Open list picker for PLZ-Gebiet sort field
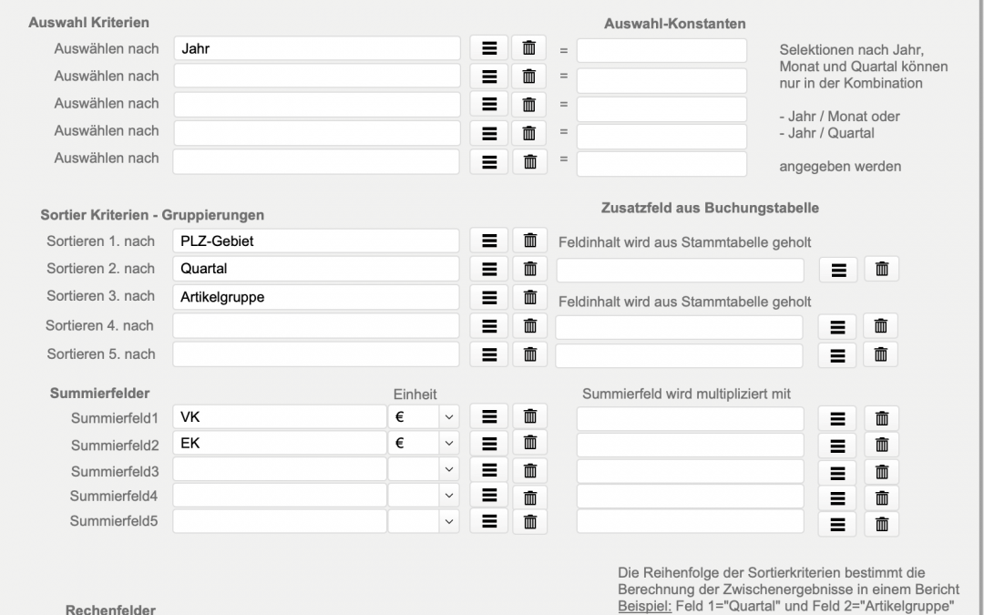 (489, 241)
